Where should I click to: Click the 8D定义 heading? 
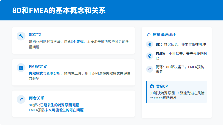pyautogui.click(x=35, y=34)
